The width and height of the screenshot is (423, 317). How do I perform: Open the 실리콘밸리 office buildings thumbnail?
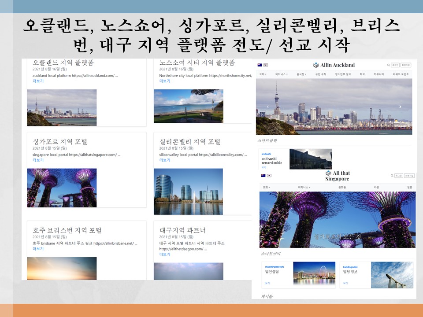(x=188, y=192)
